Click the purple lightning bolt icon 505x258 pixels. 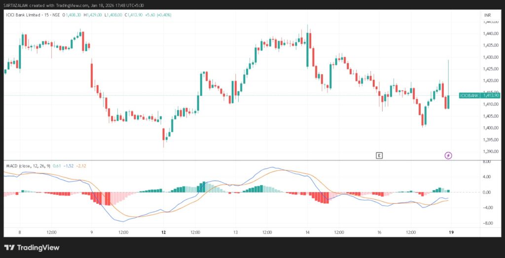point(448,156)
